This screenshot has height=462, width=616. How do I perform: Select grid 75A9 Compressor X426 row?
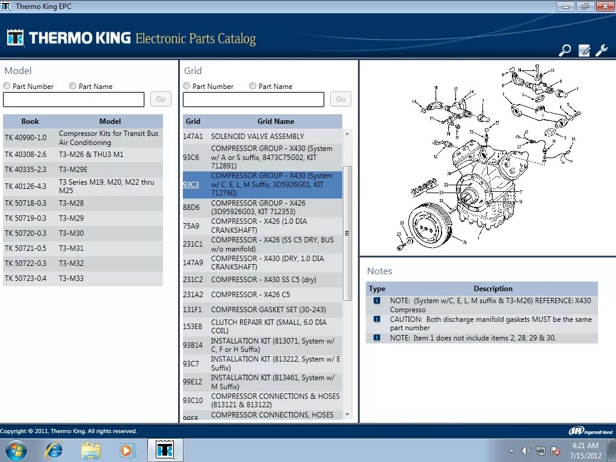click(262, 226)
